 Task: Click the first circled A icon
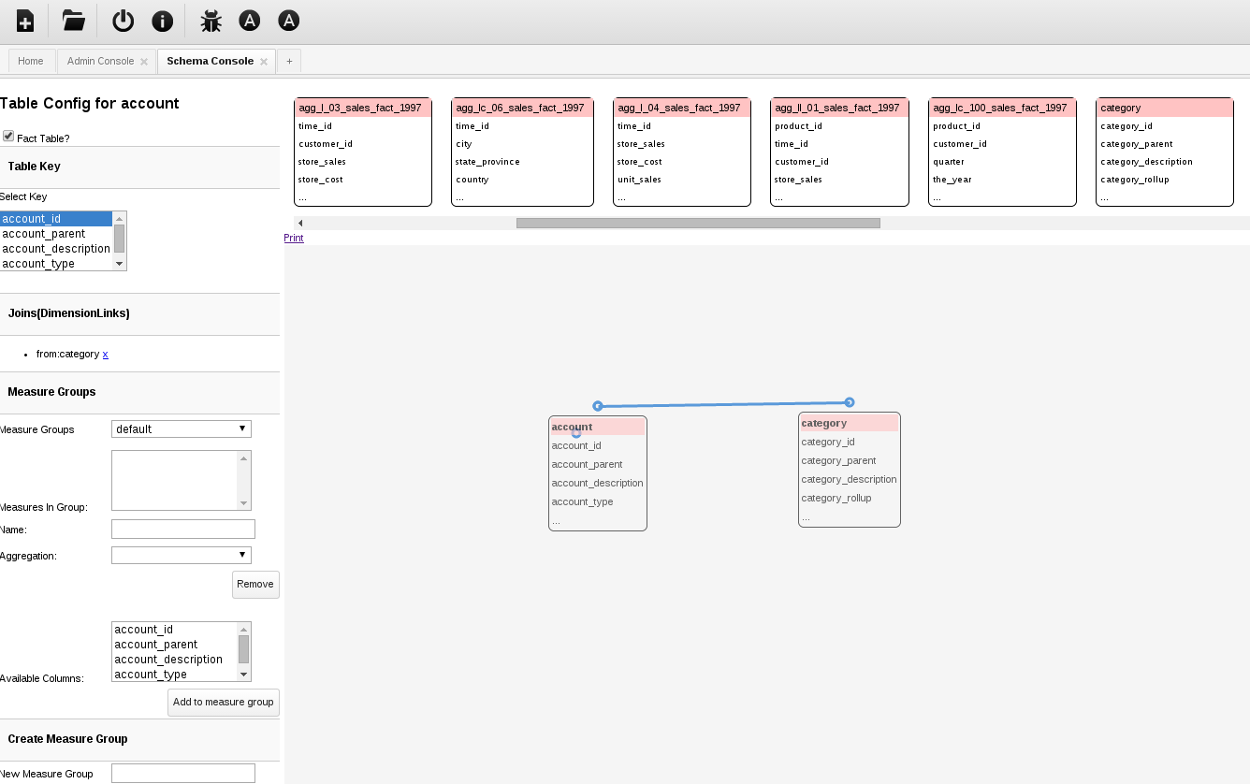pos(249,21)
